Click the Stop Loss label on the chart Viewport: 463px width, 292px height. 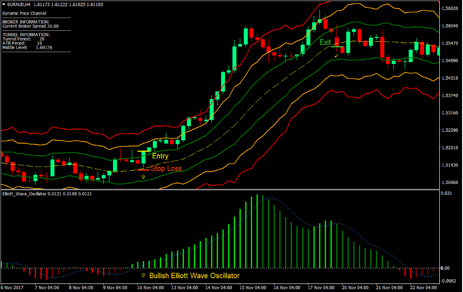(x=167, y=168)
